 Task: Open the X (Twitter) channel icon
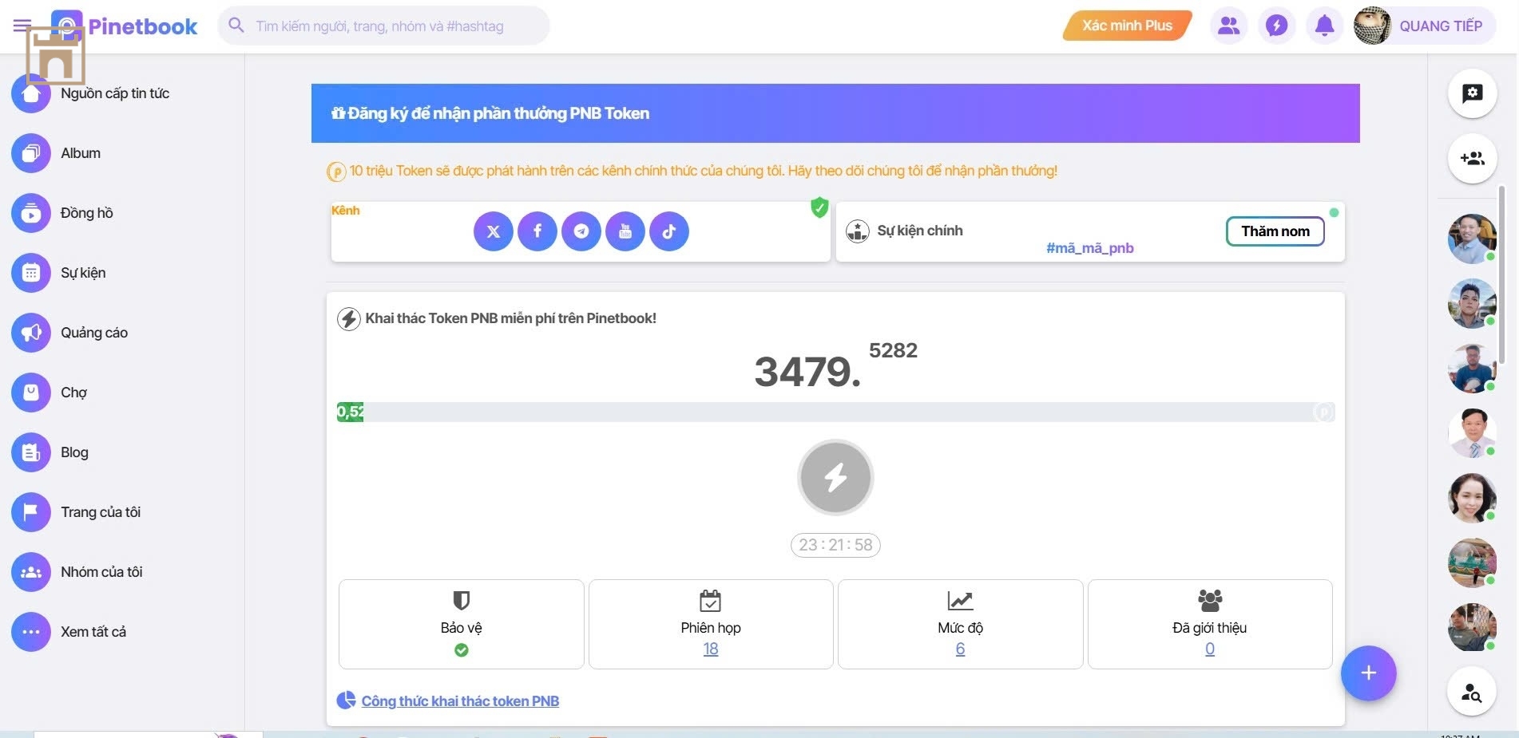click(494, 231)
